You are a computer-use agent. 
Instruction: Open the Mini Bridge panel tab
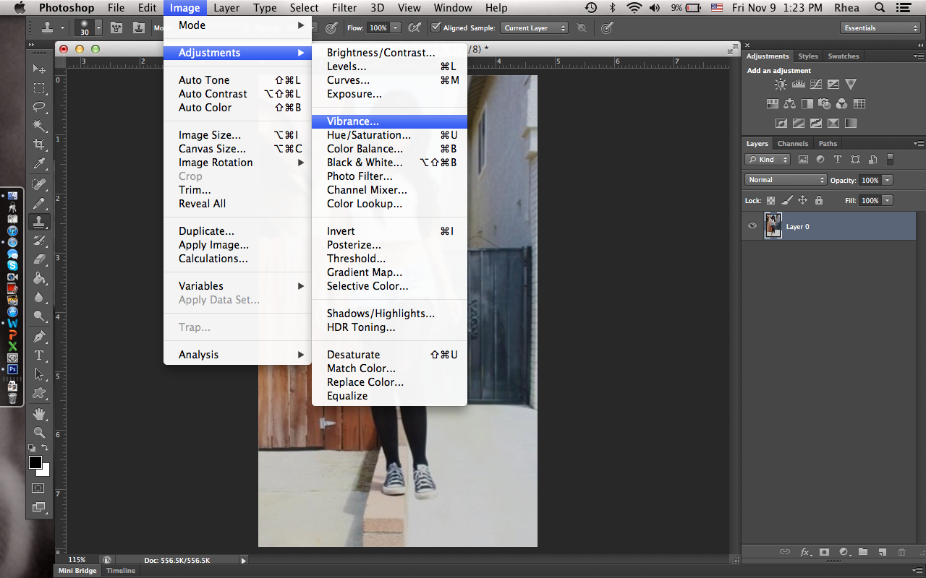click(x=77, y=571)
